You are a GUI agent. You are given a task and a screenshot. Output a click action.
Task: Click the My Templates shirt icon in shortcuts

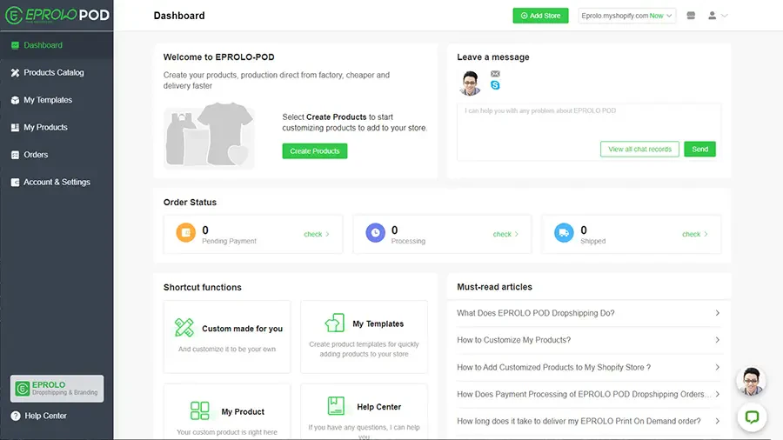click(x=335, y=323)
